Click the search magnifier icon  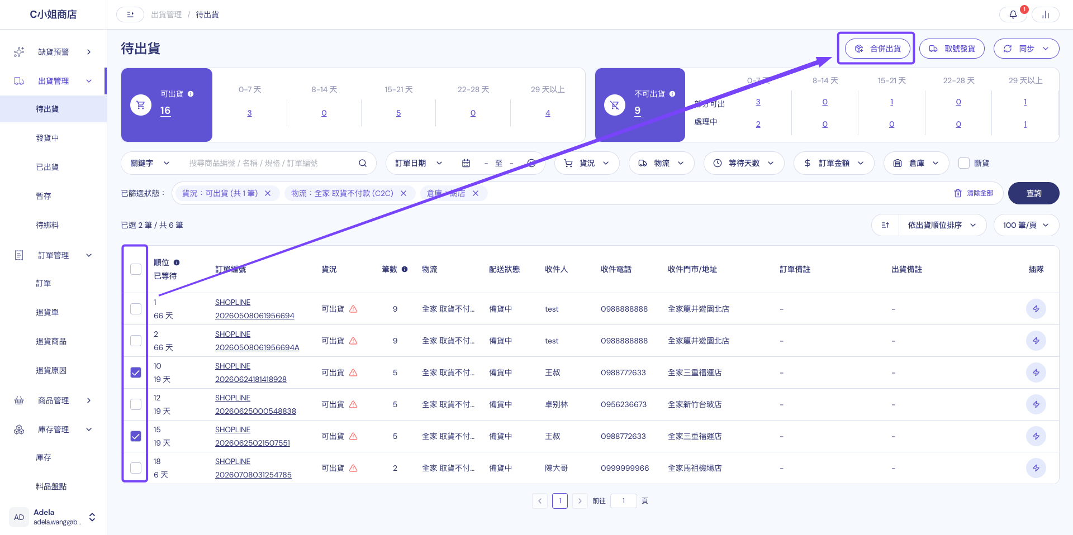[363, 163]
